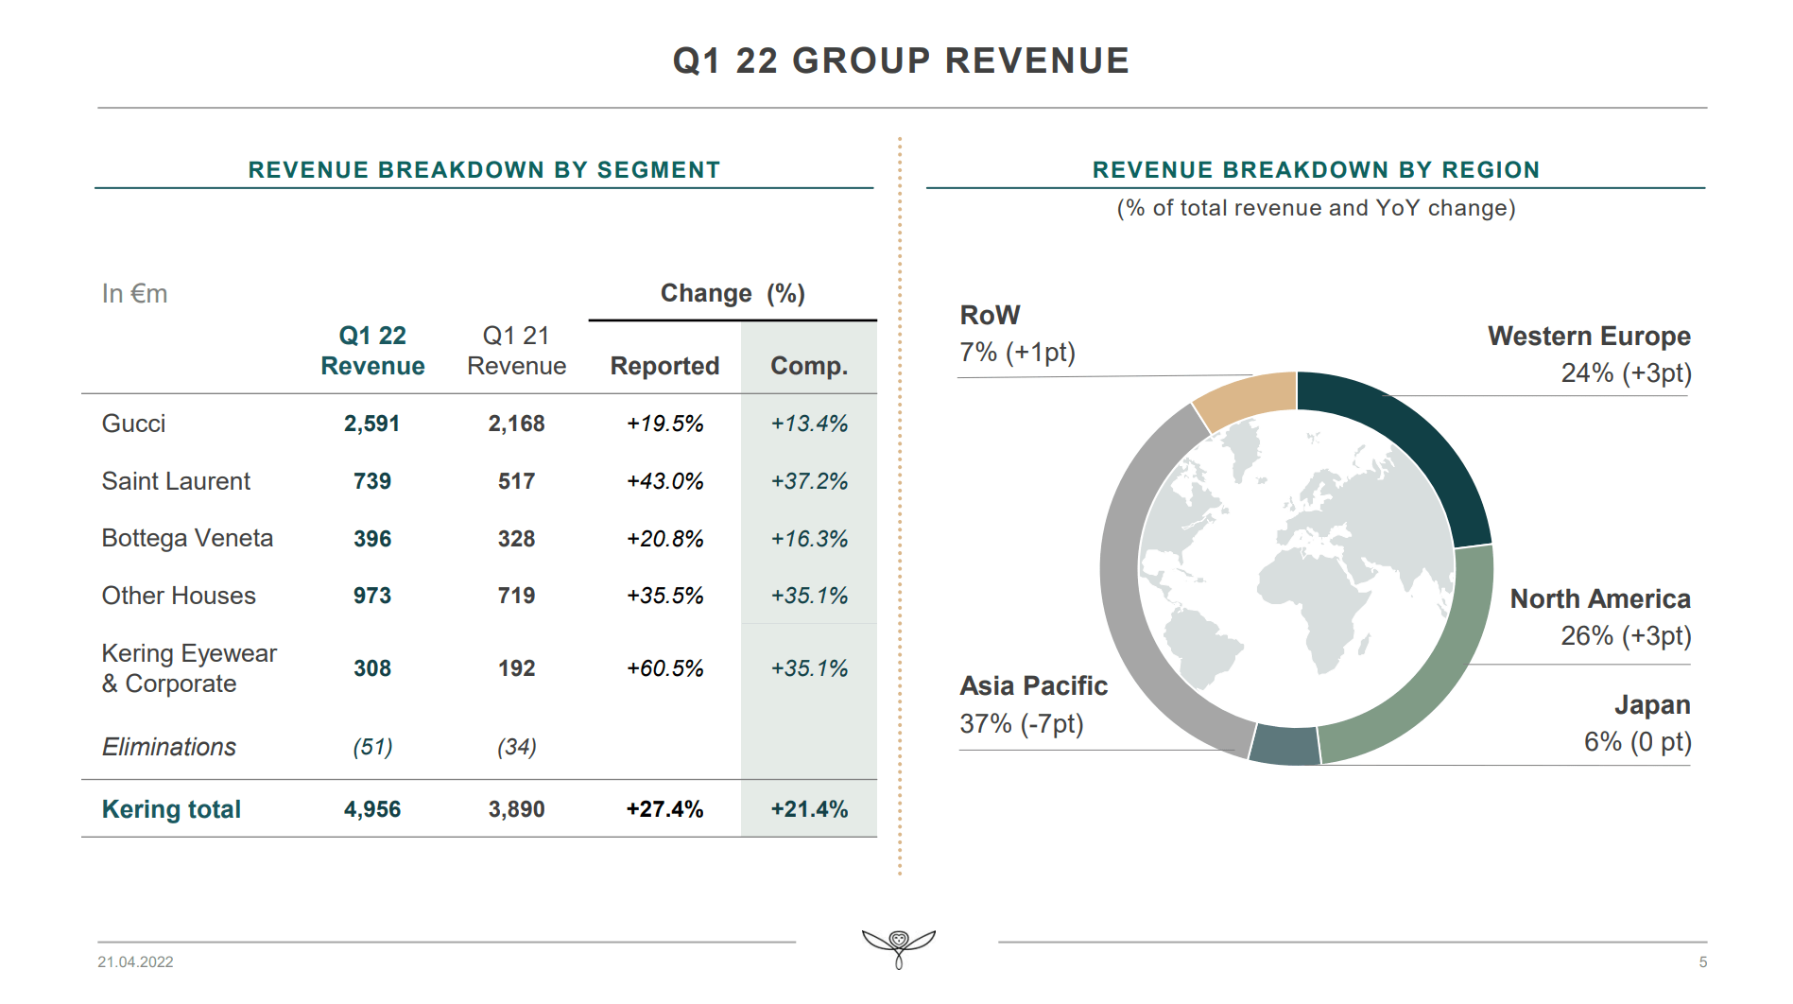Screen dimensions: 1793x1004
Task: Click the 'Asia Pacific' region label
Action: (1033, 685)
